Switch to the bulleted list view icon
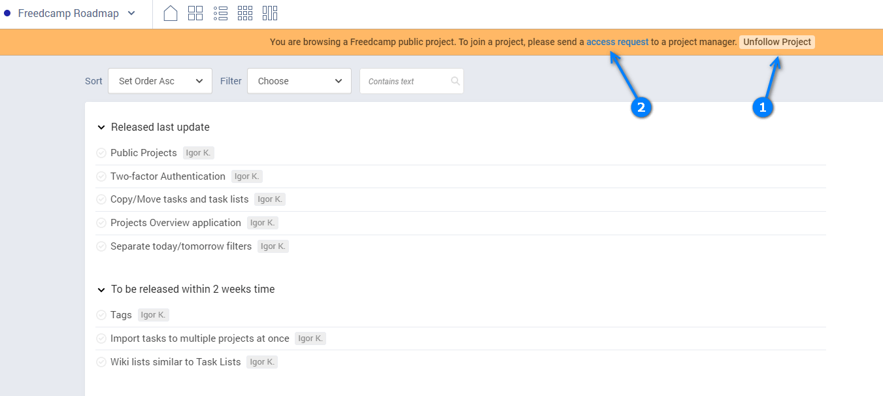The image size is (883, 396). point(220,13)
